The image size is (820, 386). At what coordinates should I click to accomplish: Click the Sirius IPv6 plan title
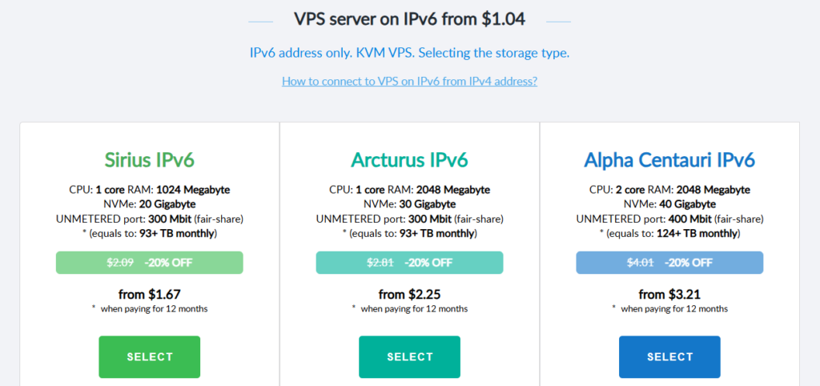click(x=149, y=159)
